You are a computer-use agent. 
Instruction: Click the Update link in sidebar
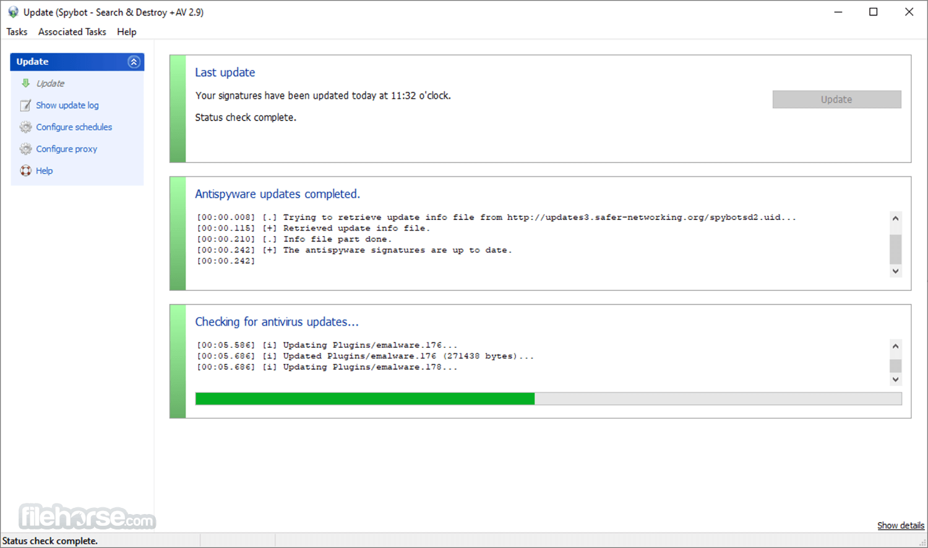50,83
